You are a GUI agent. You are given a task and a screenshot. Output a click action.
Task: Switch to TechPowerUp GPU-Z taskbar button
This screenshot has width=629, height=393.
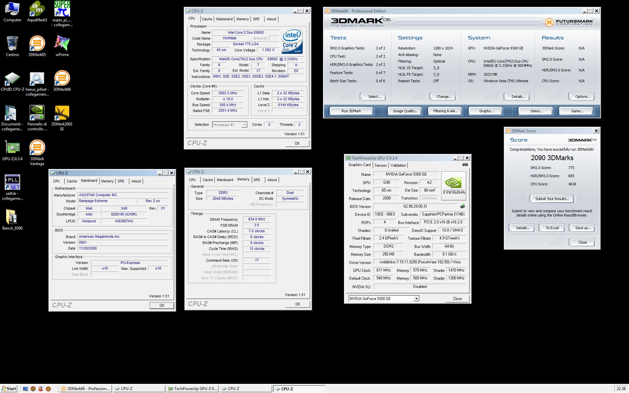[192, 389]
